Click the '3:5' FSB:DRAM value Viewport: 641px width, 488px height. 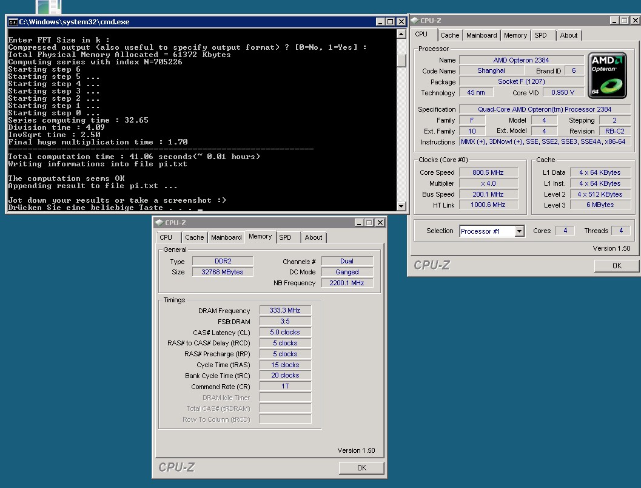[285, 322]
